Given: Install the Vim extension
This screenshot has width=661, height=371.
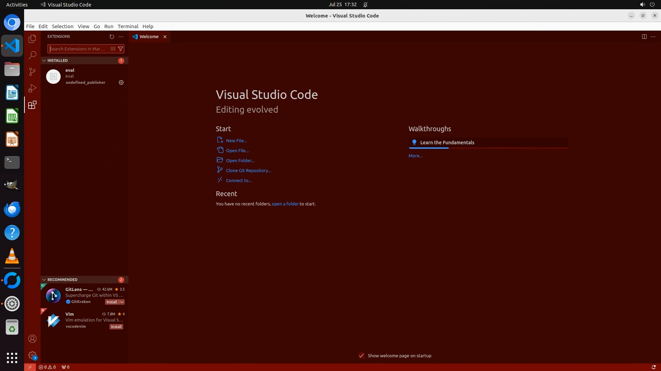Looking at the screenshot, I should (x=116, y=327).
